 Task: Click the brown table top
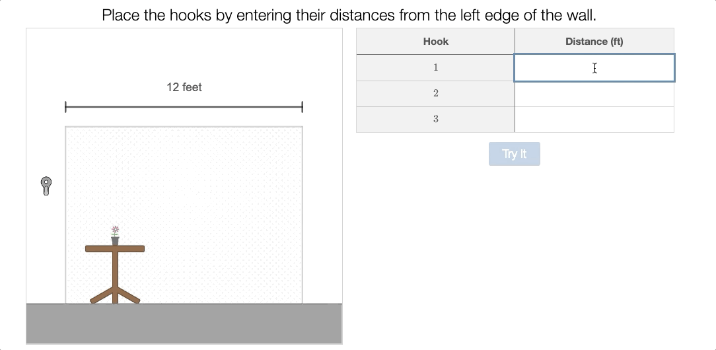point(115,249)
